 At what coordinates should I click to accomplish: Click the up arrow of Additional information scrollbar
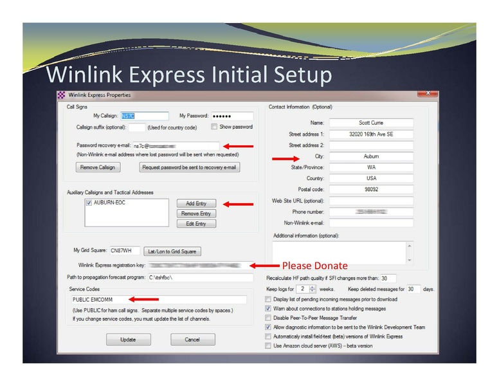(x=410, y=246)
